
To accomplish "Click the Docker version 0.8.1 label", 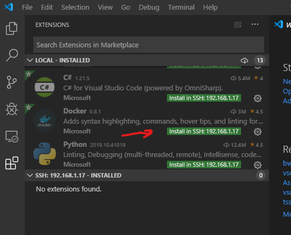I will point(95,112).
